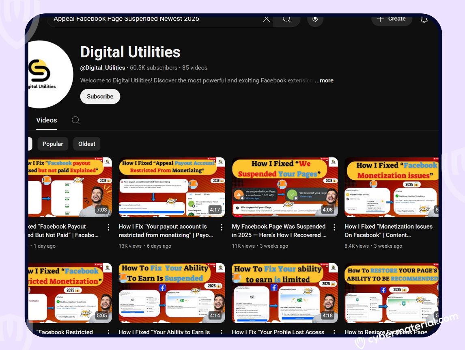Image resolution: width=465 pixels, height=350 pixels.
Task: Switch to the Videos tab
Action: [x=47, y=120]
